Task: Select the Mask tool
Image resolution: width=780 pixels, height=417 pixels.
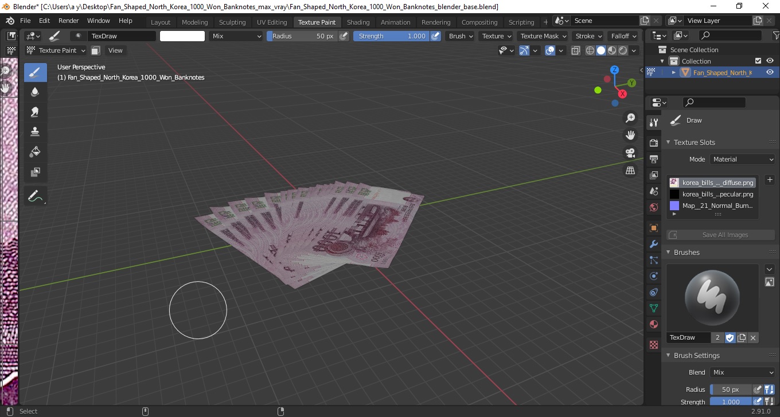Action: 35,172
